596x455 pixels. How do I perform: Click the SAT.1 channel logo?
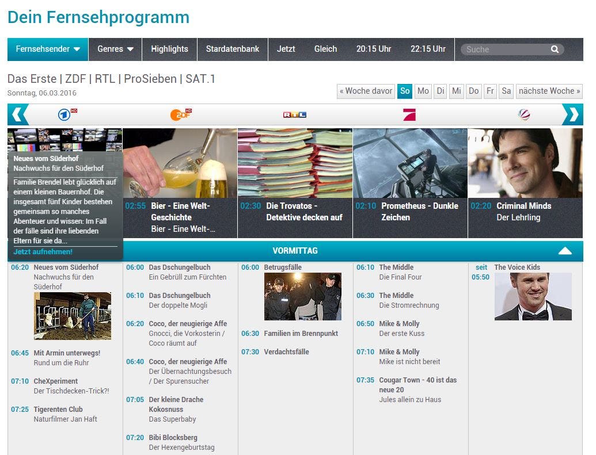524,114
